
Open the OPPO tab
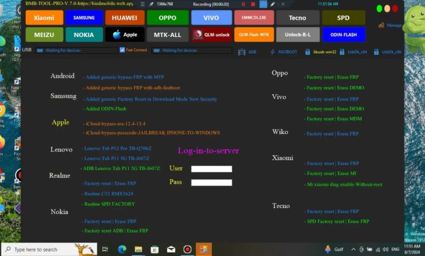click(167, 17)
